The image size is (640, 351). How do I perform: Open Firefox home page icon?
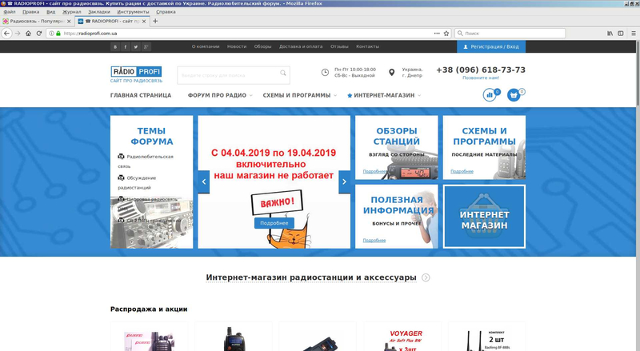point(28,34)
